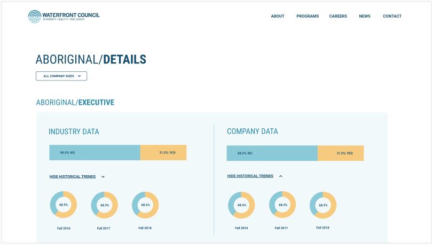This screenshot has height=245, width=432.
Task: Click Industry Data blue 68.5% NO bar
Action: pyautogui.click(x=95, y=153)
